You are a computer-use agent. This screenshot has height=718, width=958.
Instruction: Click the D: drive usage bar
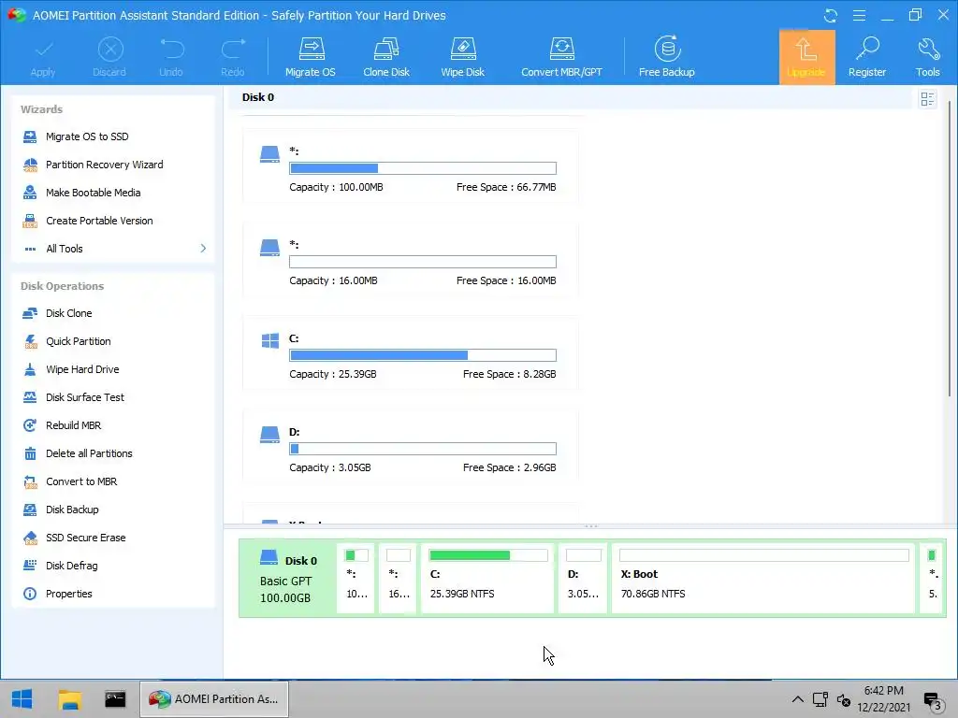tap(423, 449)
